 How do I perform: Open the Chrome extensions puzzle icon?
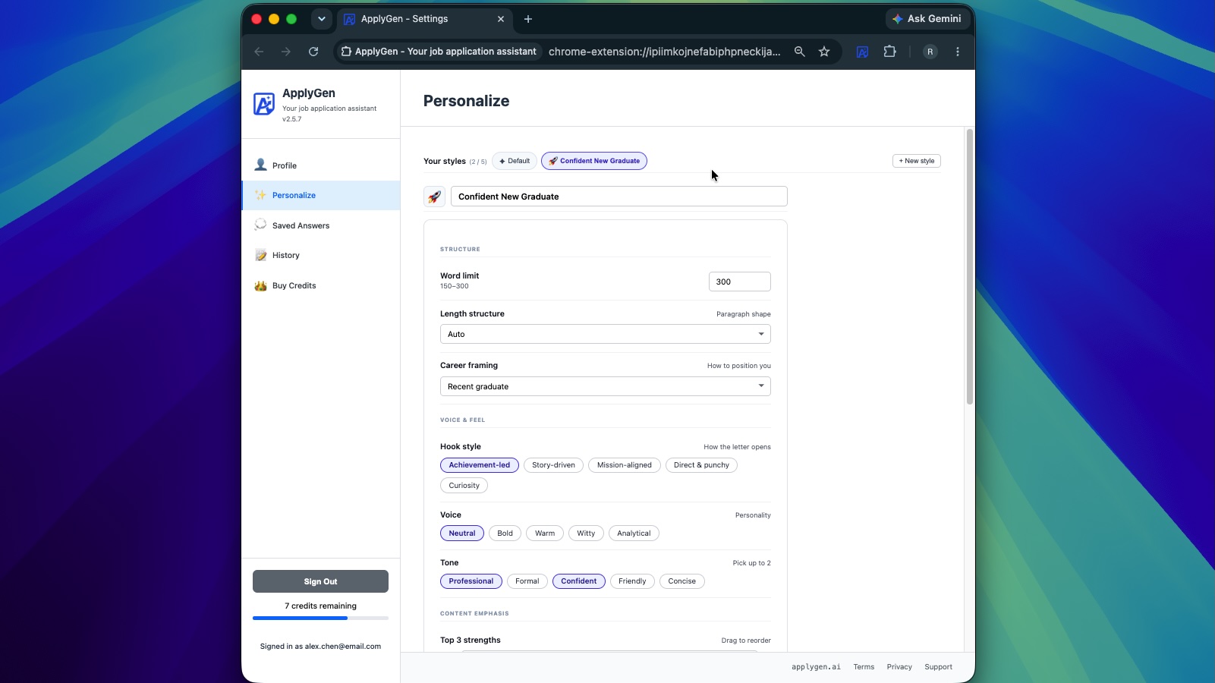[x=889, y=52]
